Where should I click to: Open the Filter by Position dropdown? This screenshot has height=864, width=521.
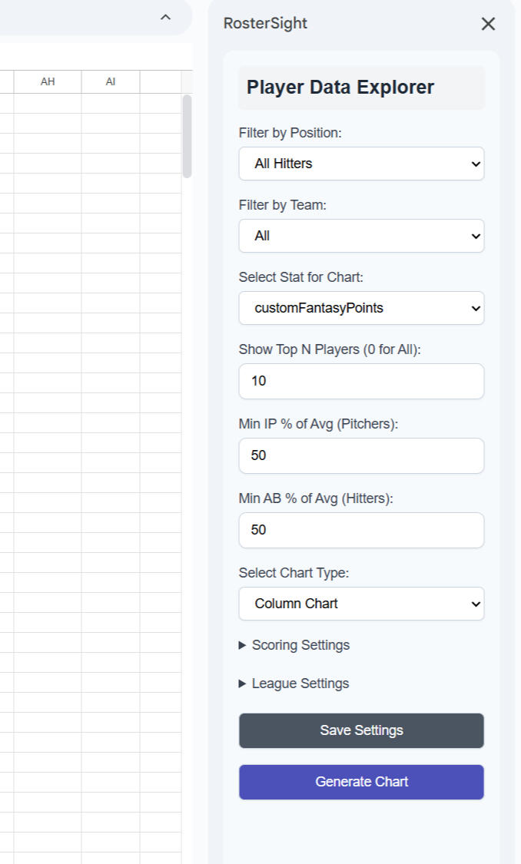(361, 164)
